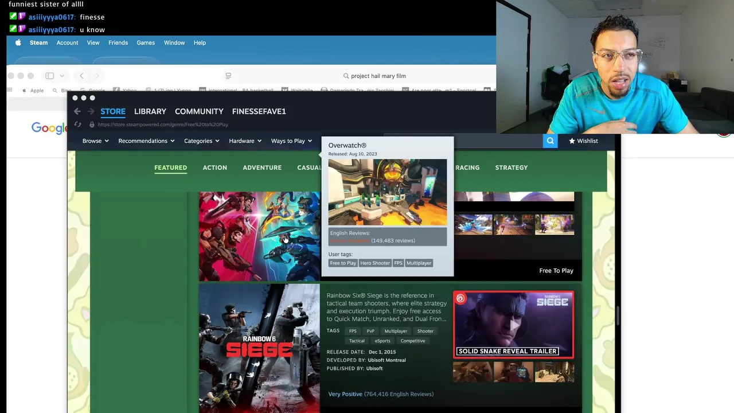Click the PvP tag under Rainbow Six Siege
This screenshot has height=413, width=734.
click(370, 331)
